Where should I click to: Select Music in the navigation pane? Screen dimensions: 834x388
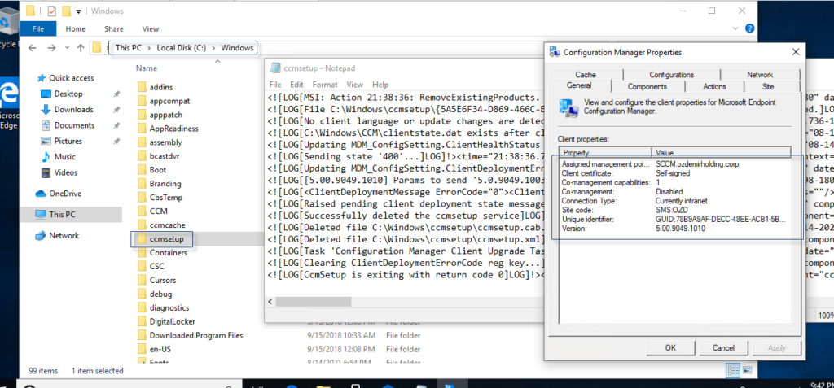(65, 157)
